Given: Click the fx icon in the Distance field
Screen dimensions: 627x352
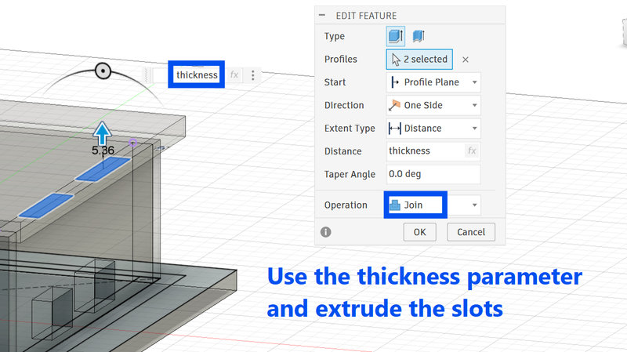Looking at the screenshot, I should click(x=472, y=151).
